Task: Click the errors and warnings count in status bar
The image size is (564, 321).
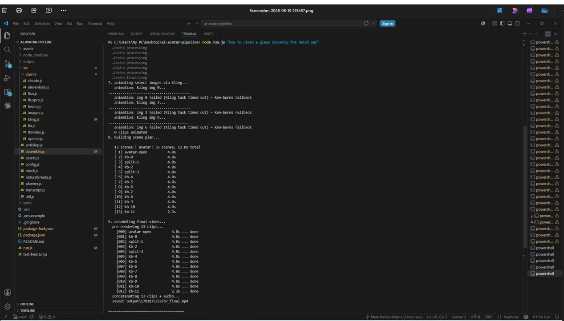Action: [47, 317]
